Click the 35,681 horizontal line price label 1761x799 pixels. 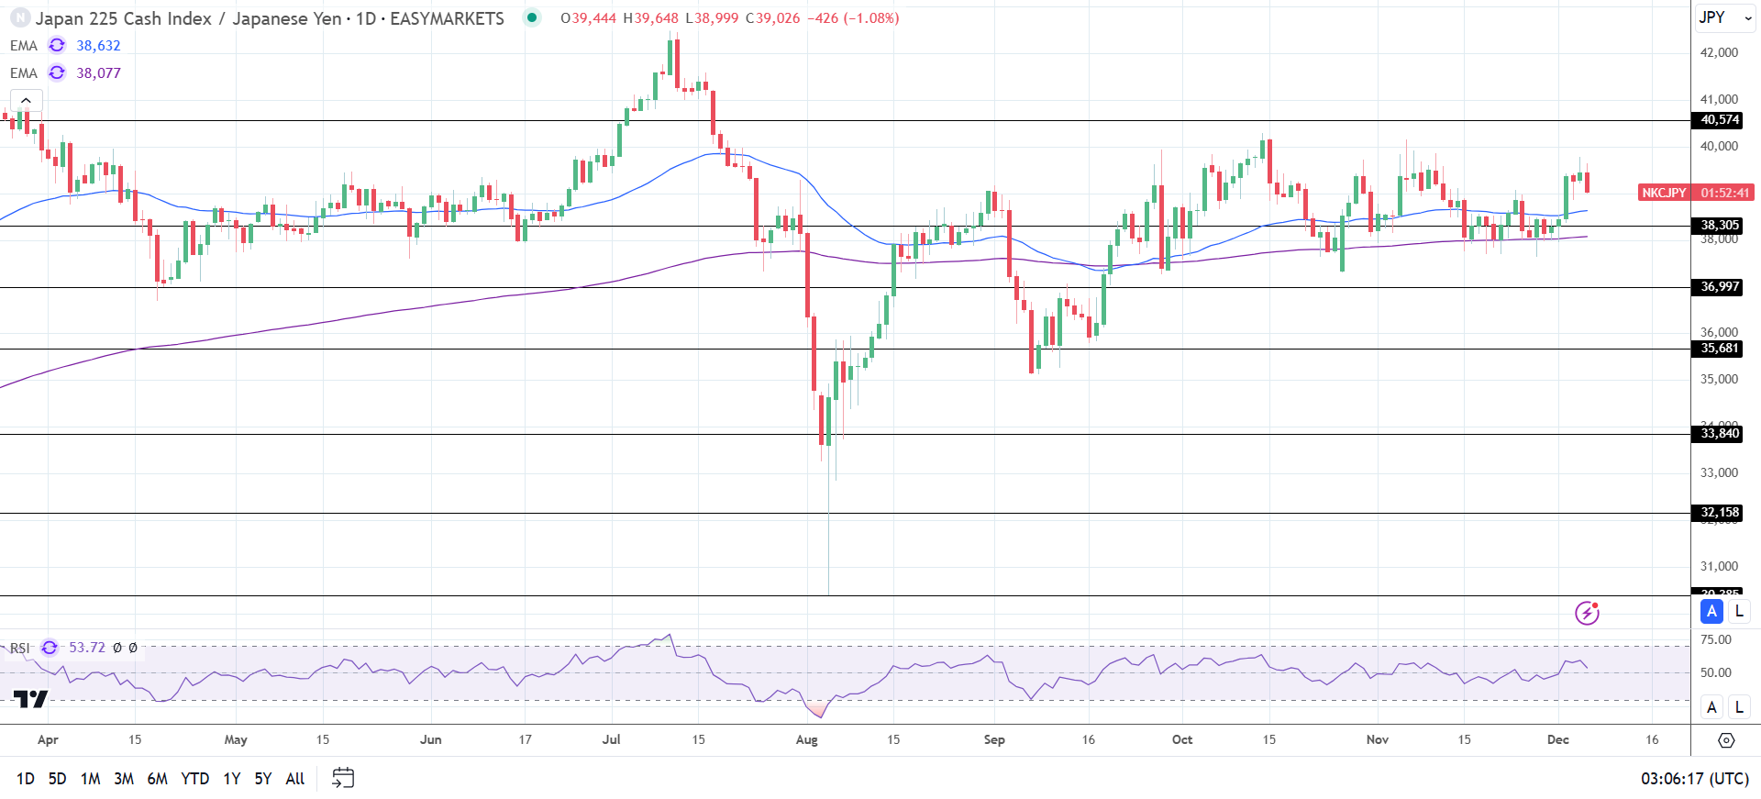pyautogui.click(x=1717, y=349)
